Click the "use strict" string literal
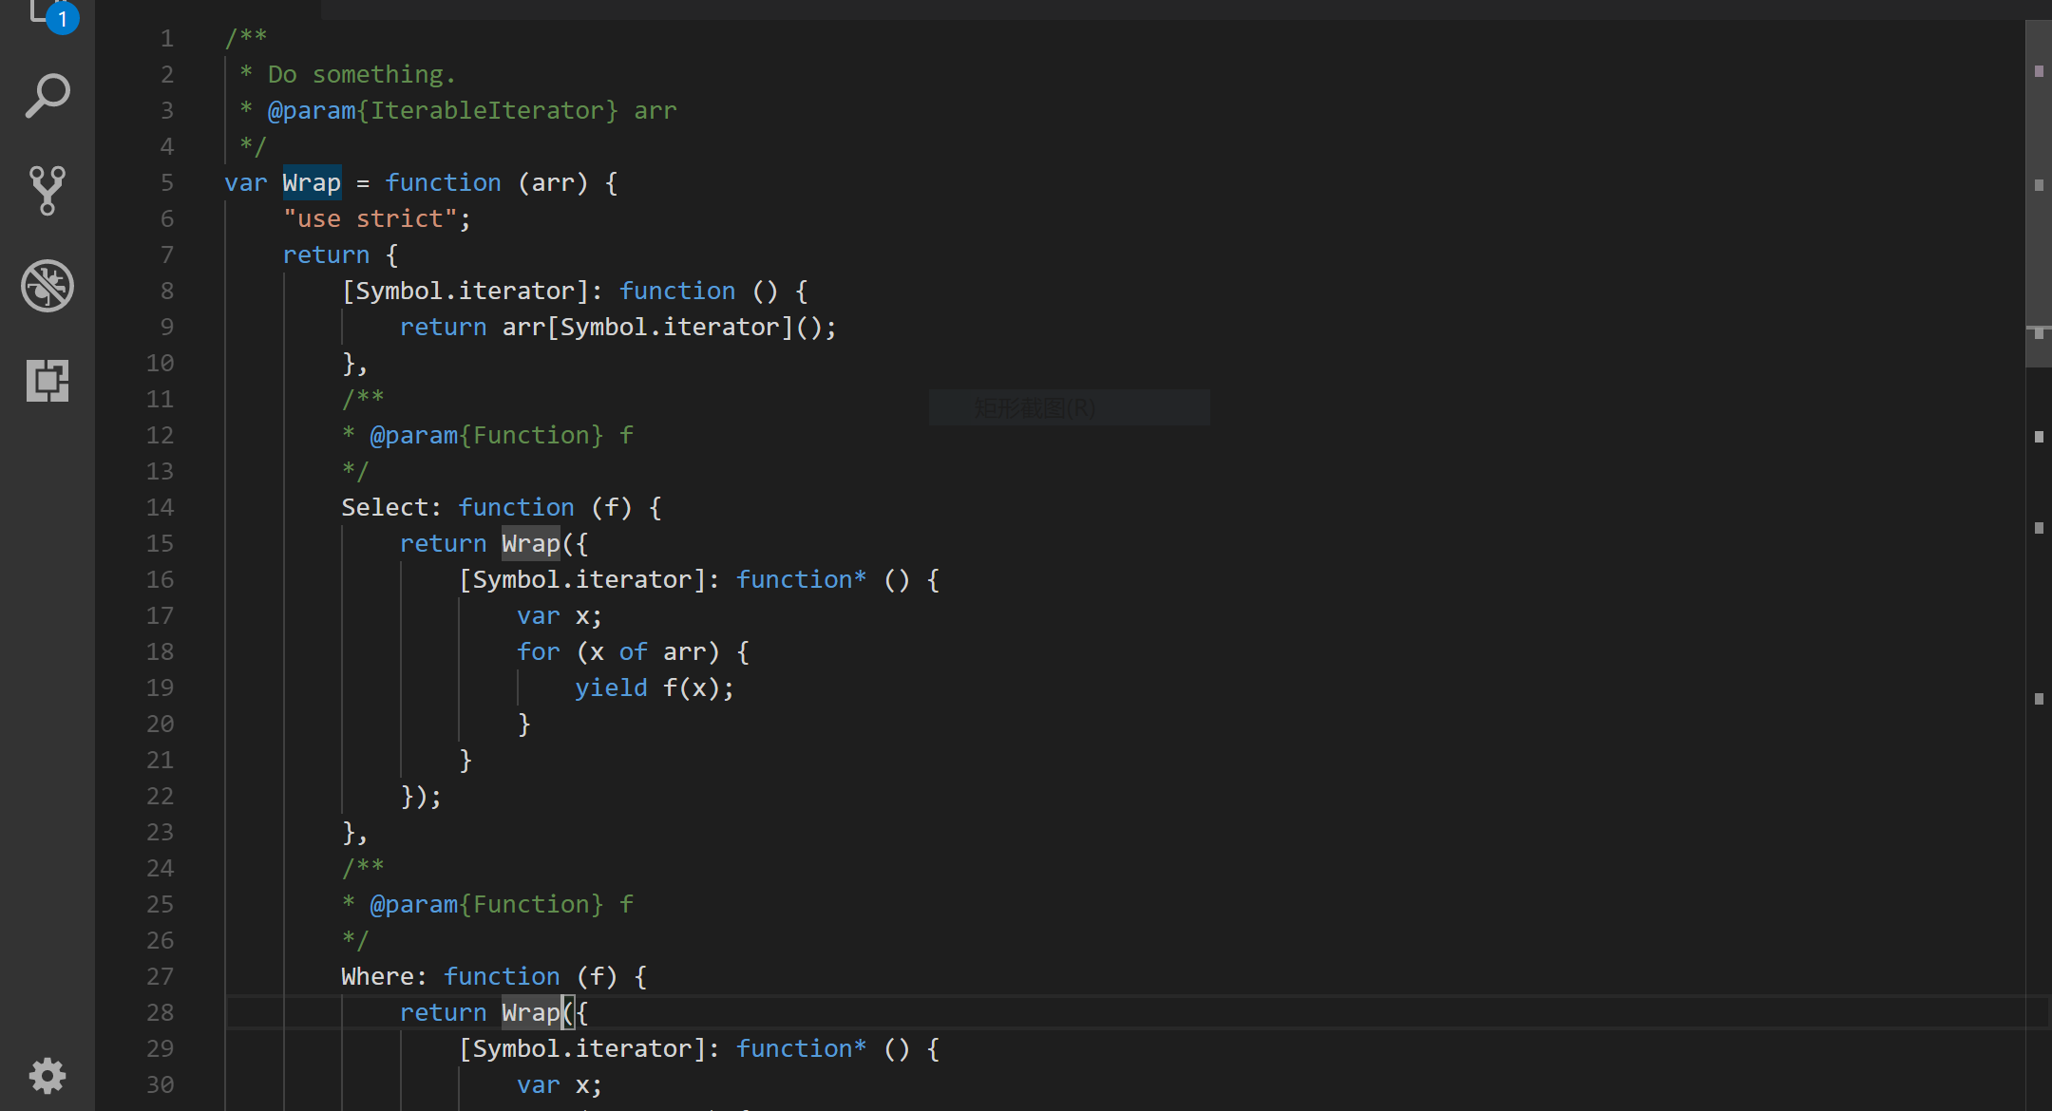Image resolution: width=2052 pixels, height=1111 pixels. tap(370, 218)
